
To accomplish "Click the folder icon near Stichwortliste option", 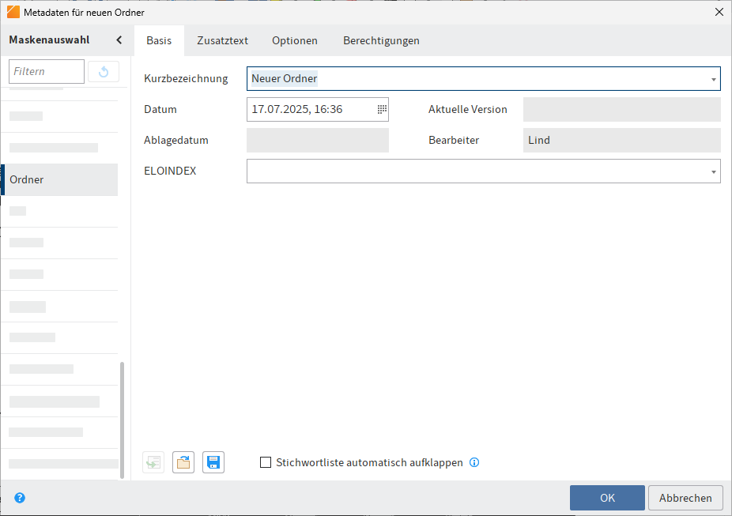I will point(183,462).
